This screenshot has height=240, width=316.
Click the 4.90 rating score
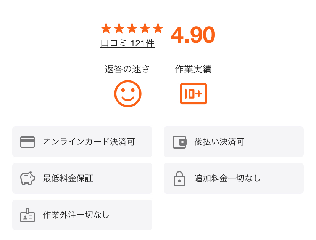[193, 35]
